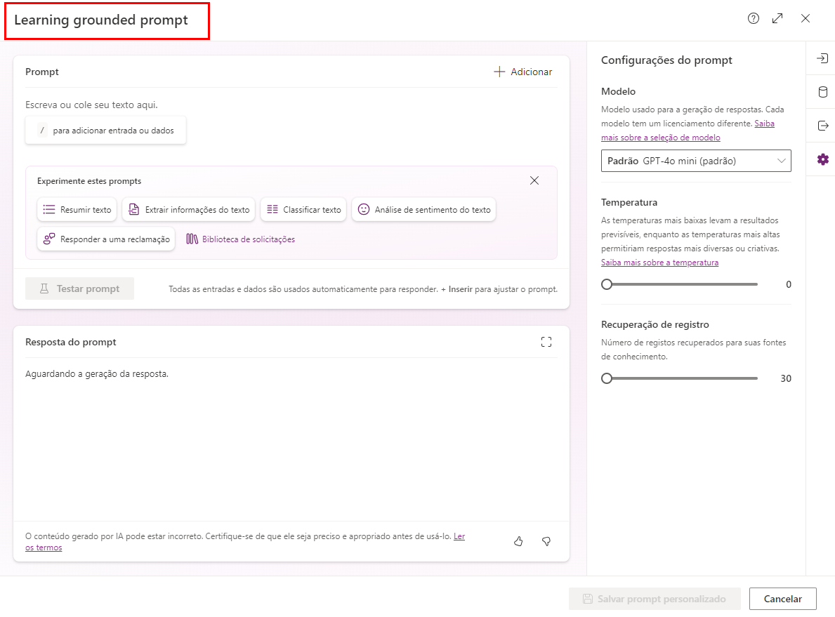The height and width of the screenshot is (617, 835).
Task: Open Saiba mais sobre a seleção de modelo
Action: pyautogui.click(x=660, y=138)
